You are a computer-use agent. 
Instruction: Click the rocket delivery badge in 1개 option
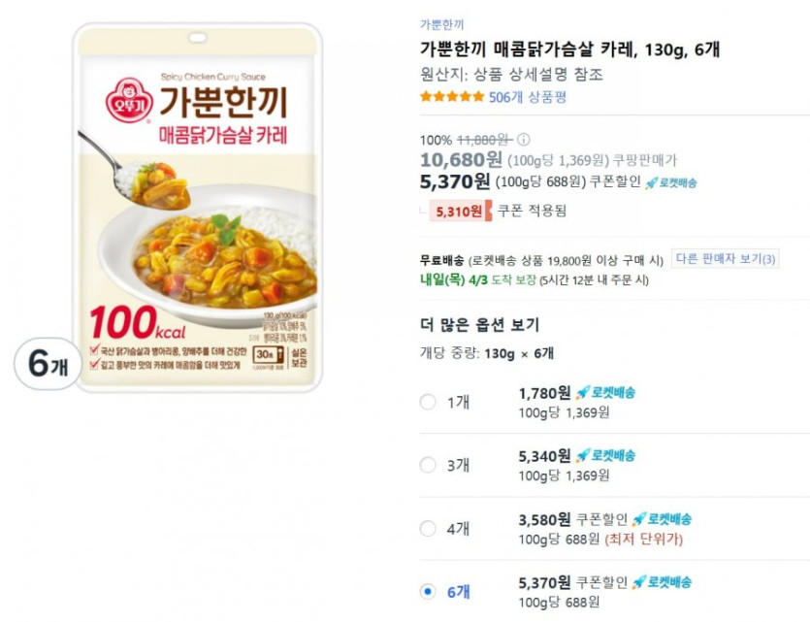click(606, 392)
